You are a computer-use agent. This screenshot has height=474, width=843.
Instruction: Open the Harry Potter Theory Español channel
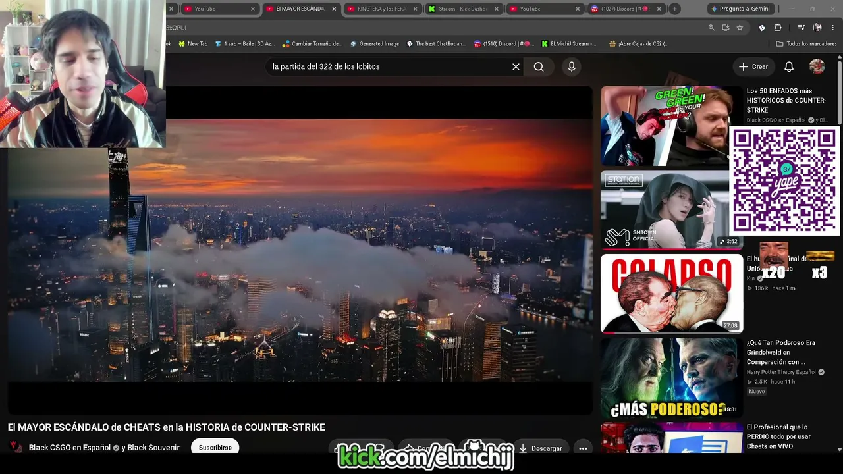pyautogui.click(x=781, y=372)
